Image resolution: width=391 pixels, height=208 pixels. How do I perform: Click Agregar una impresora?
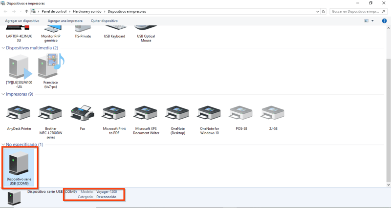65,21
